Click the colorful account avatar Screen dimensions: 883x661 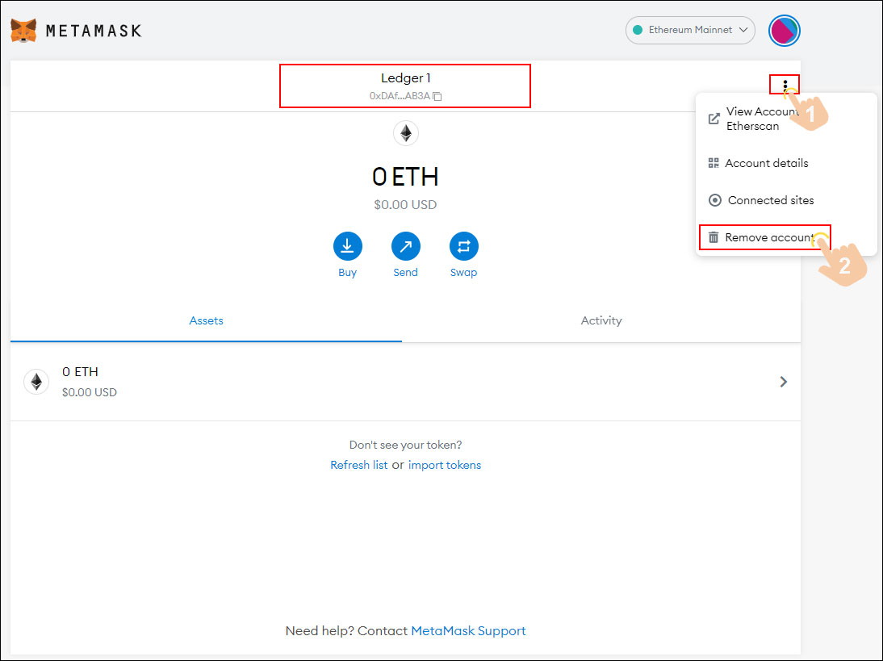784,30
